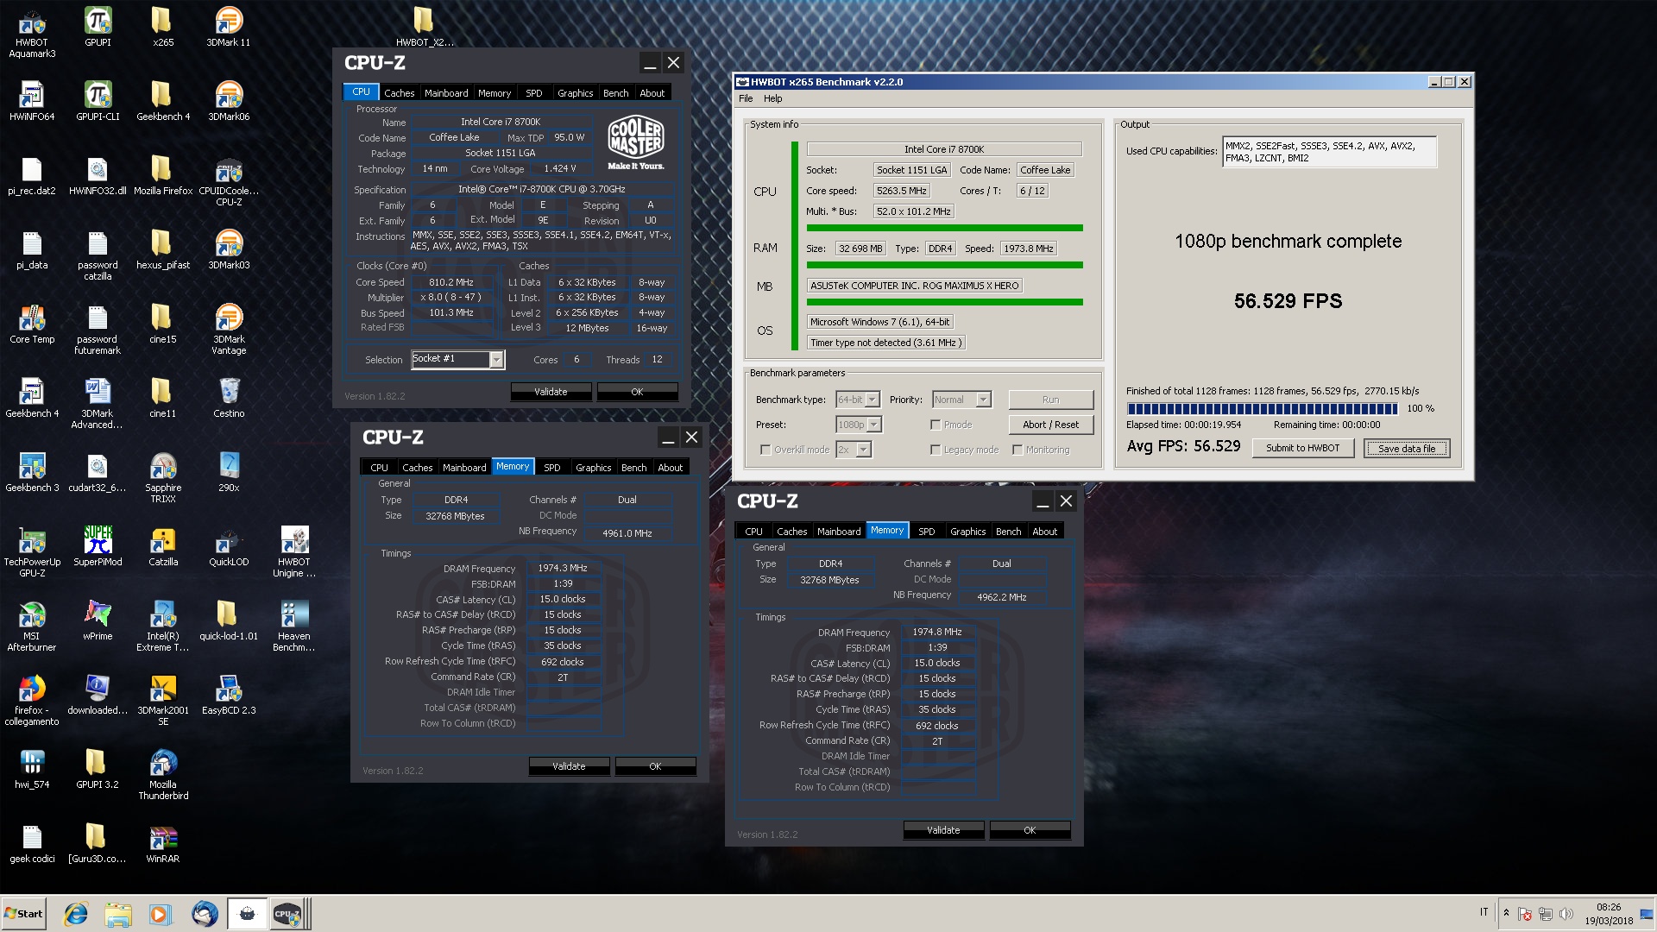
Task: Open SPD tab in middle CPU-Z window
Action: tap(552, 467)
